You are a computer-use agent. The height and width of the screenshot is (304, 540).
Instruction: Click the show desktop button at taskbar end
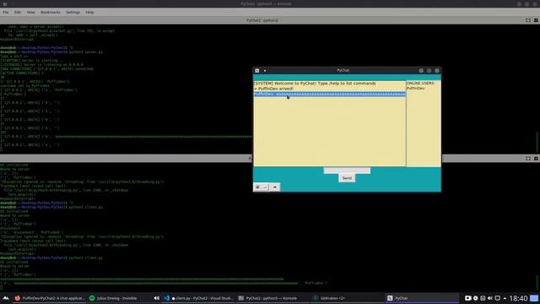coord(534,298)
